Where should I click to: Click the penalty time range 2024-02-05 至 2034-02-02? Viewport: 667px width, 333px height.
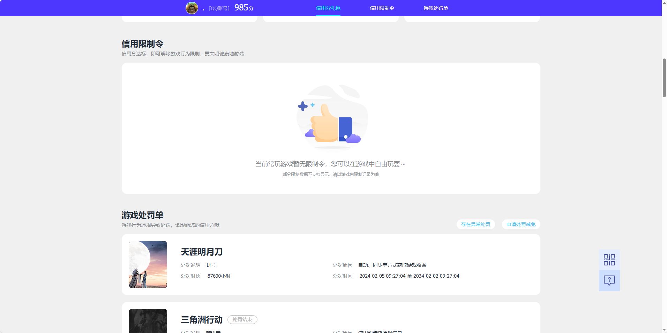(x=409, y=276)
